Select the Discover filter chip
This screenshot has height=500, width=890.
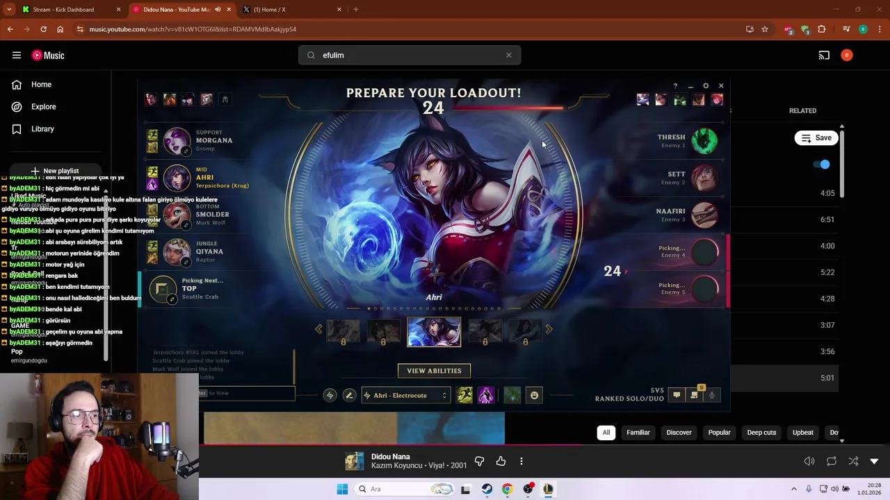(679, 433)
